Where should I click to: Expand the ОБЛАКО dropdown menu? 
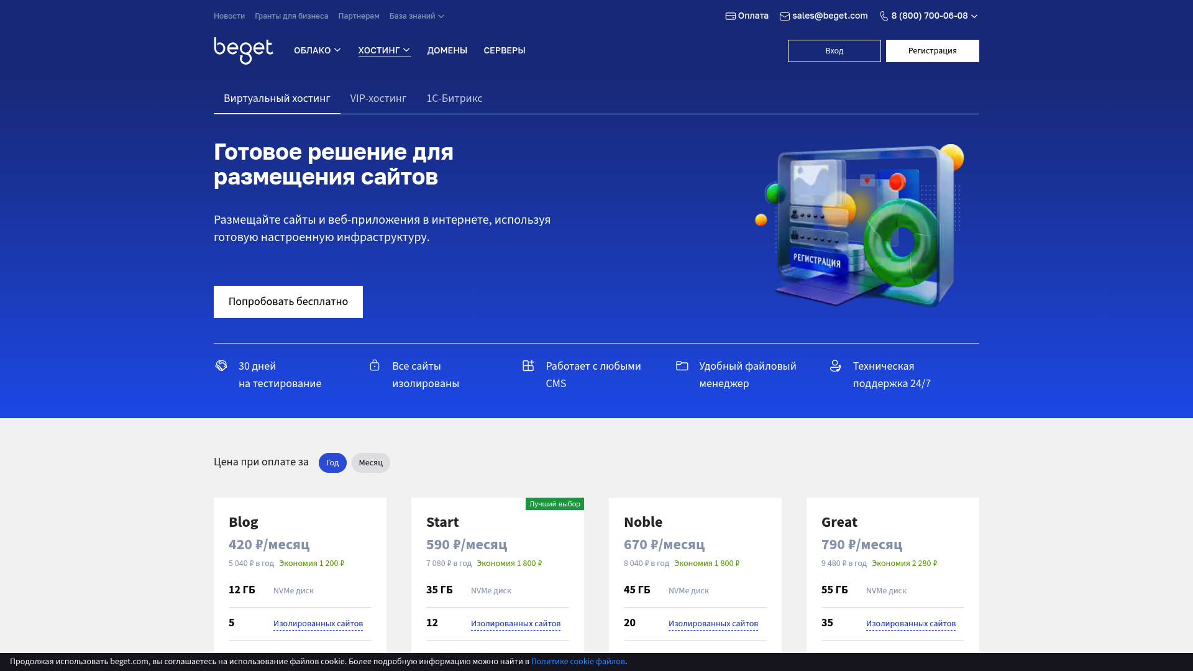click(x=318, y=50)
